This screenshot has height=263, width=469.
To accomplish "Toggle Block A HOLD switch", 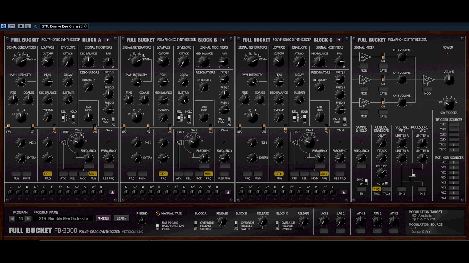I will pyautogui.click(x=73, y=117).
